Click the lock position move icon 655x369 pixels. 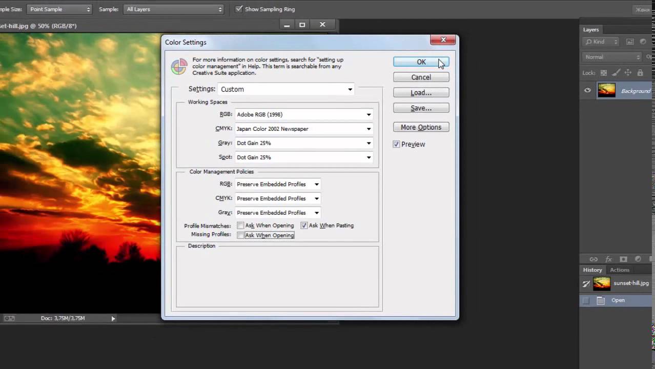628,73
